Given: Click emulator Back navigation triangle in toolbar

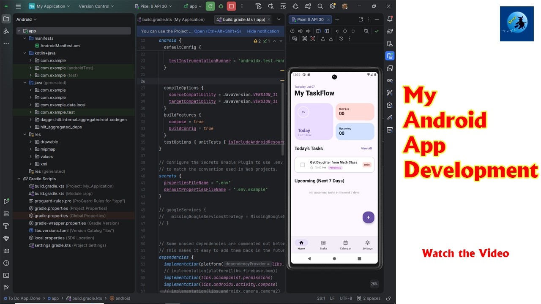Looking at the screenshot, I should [337, 31].
